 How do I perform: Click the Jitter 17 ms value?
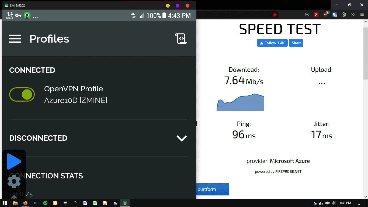322,134
